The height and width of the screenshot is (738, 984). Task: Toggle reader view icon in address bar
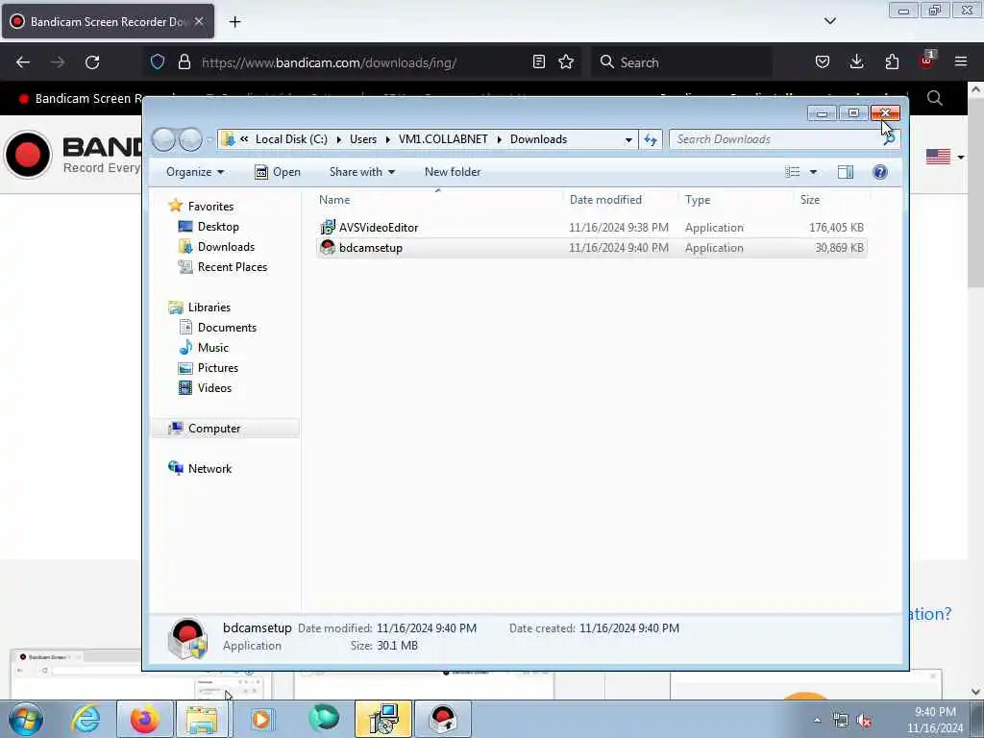pos(538,61)
